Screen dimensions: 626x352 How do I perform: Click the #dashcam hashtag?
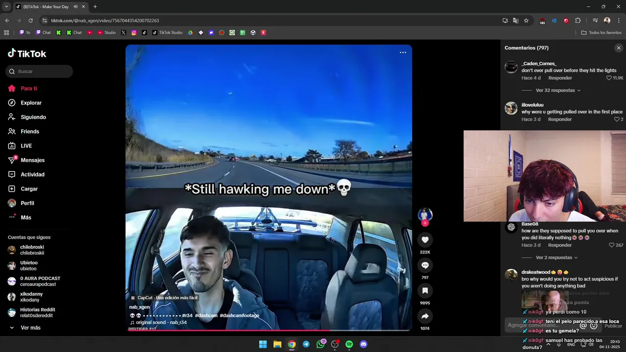[x=206, y=315]
